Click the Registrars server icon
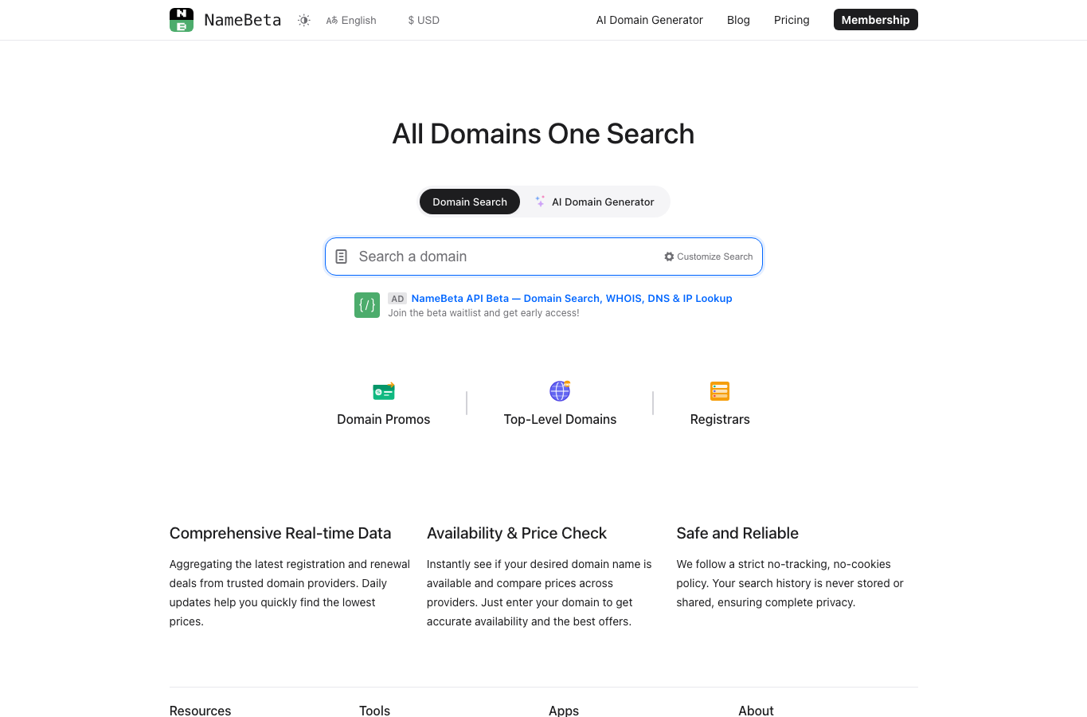 pos(720,391)
